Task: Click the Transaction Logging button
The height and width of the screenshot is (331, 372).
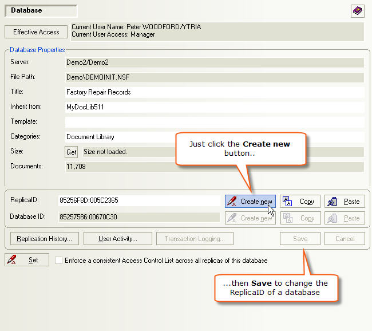Action: (x=195, y=239)
